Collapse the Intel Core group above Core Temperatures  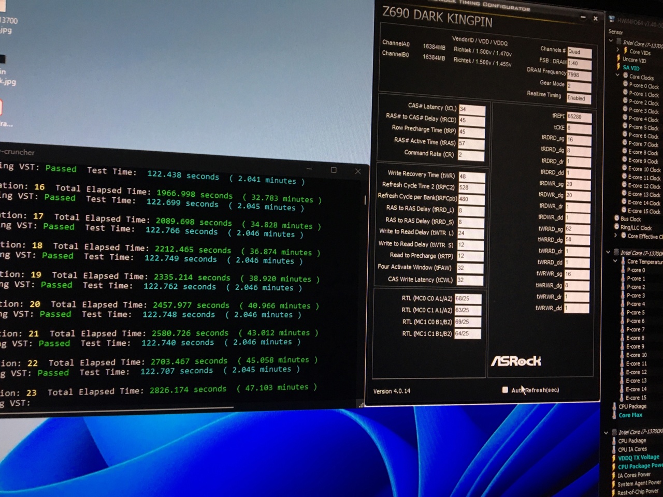point(609,252)
